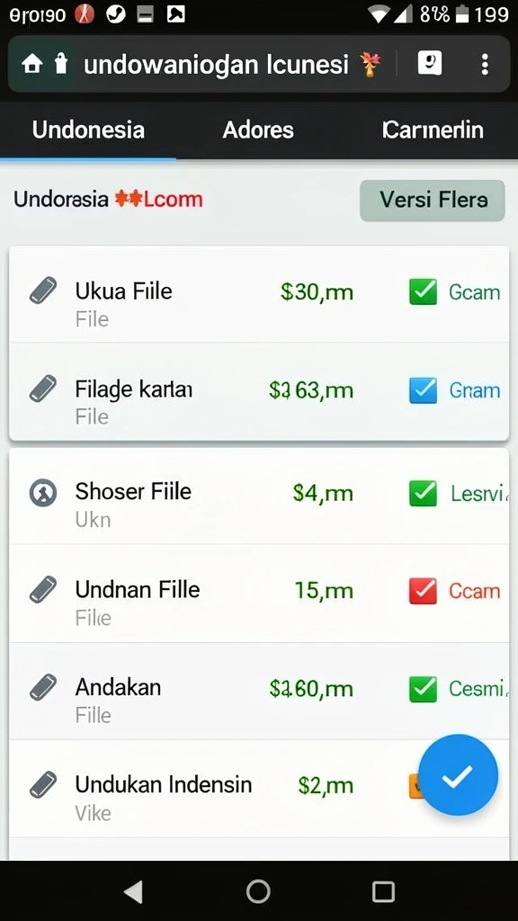Toggle the green checkbox for Andakan row
Viewport: 518px width, 921px height.
[423, 689]
